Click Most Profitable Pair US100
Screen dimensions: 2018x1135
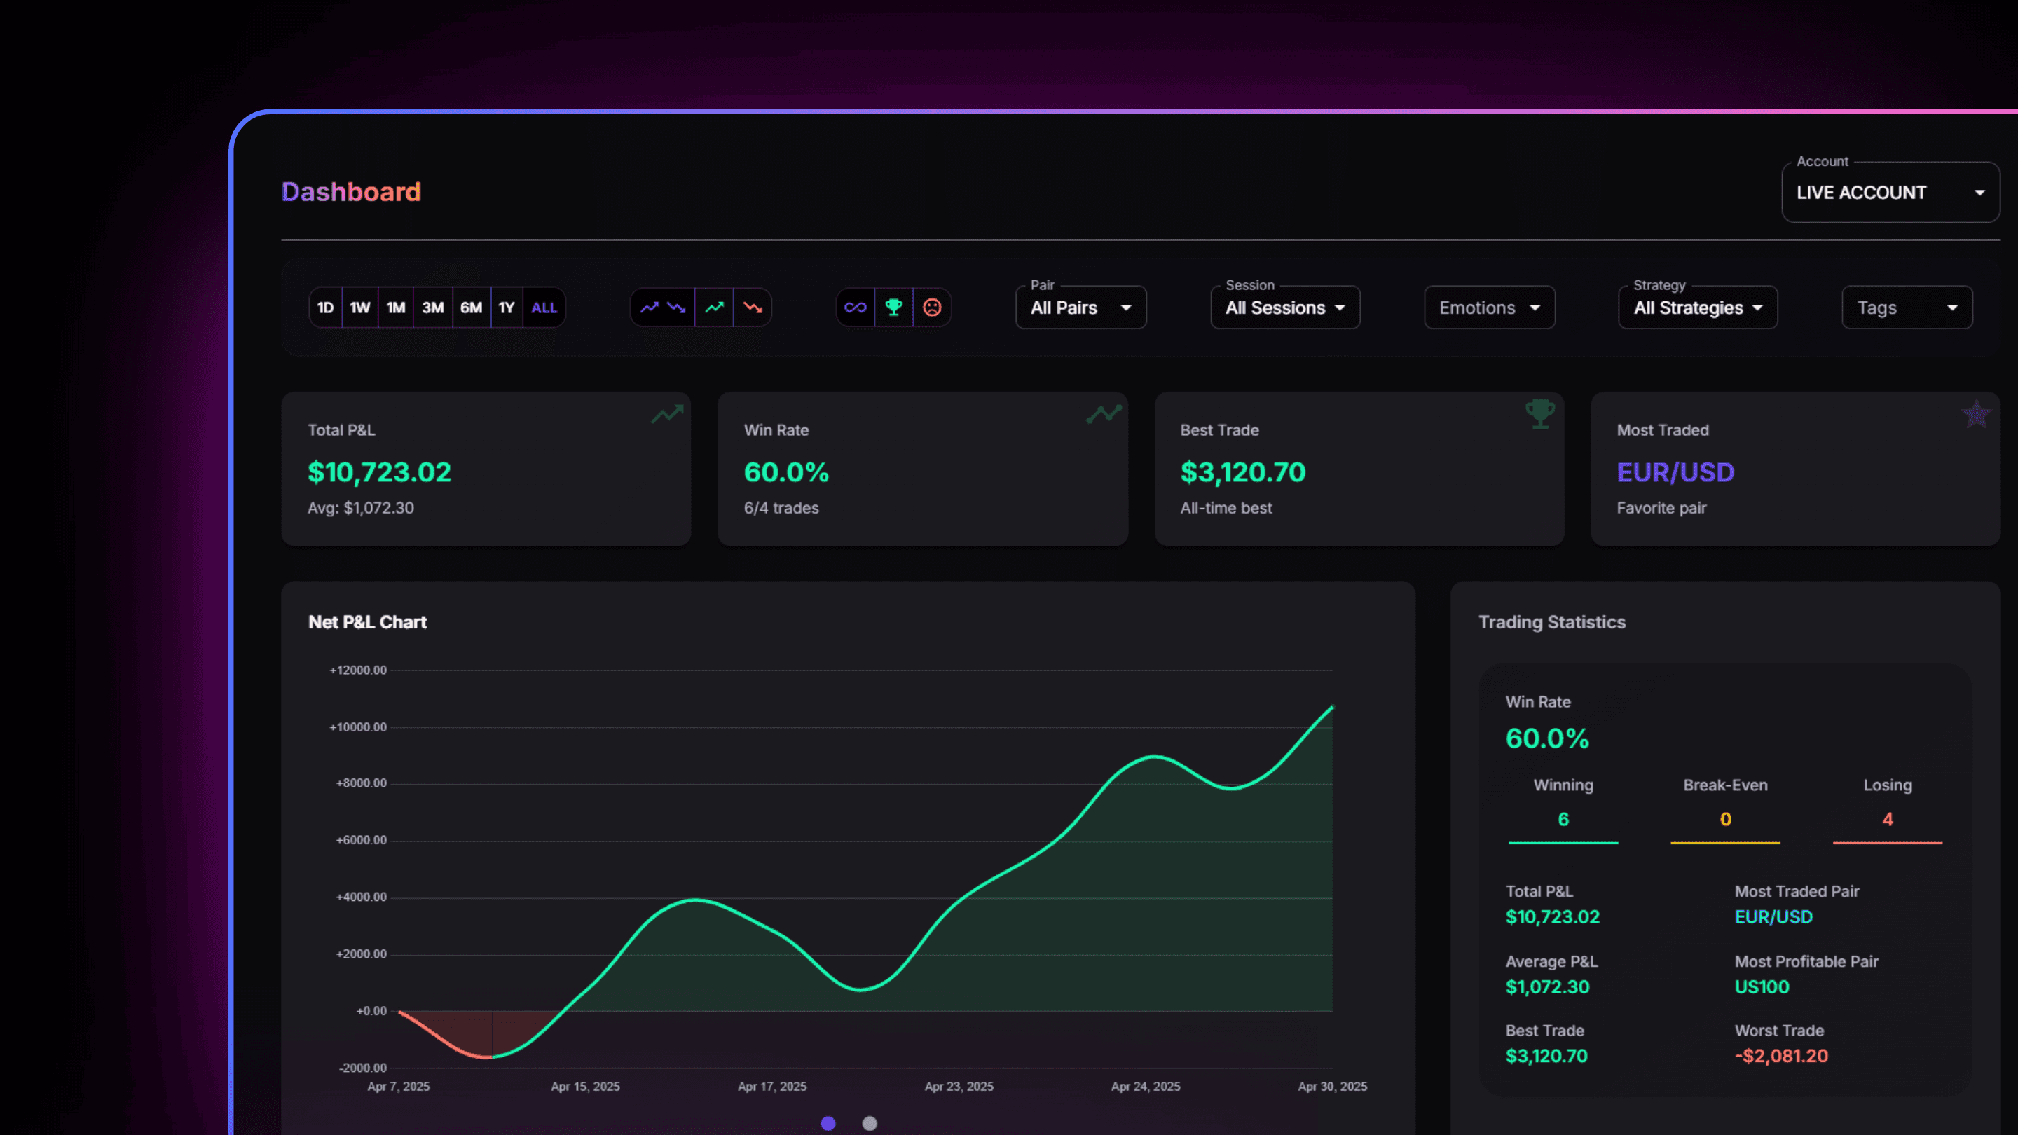(x=1762, y=987)
